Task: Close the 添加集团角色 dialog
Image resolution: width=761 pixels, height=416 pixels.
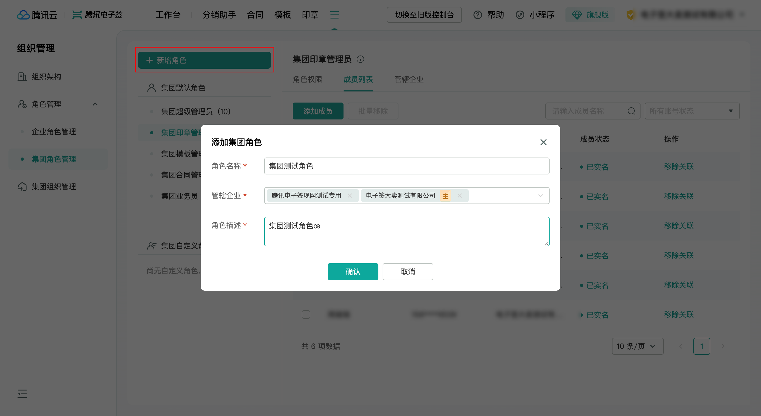Action: pyautogui.click(x=543, y=142)
